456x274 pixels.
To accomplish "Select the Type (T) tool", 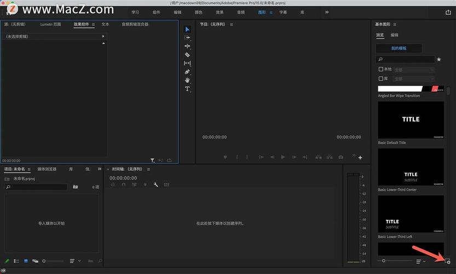I will 187,89.
